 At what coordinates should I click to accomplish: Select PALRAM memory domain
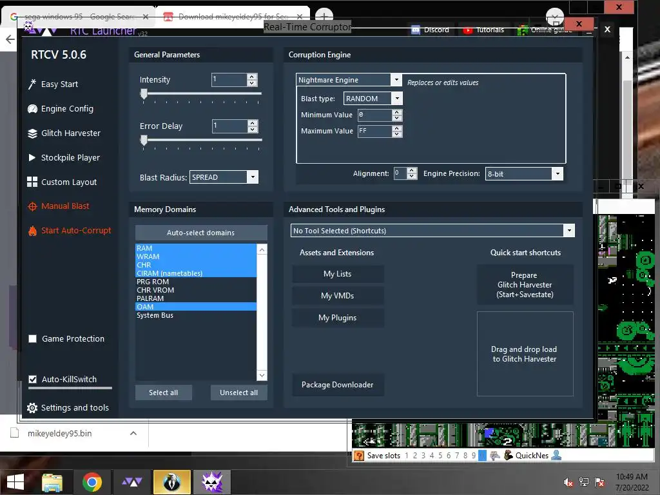pos(196,298)
